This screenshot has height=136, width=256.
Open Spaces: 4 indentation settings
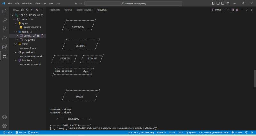point(161,132)
